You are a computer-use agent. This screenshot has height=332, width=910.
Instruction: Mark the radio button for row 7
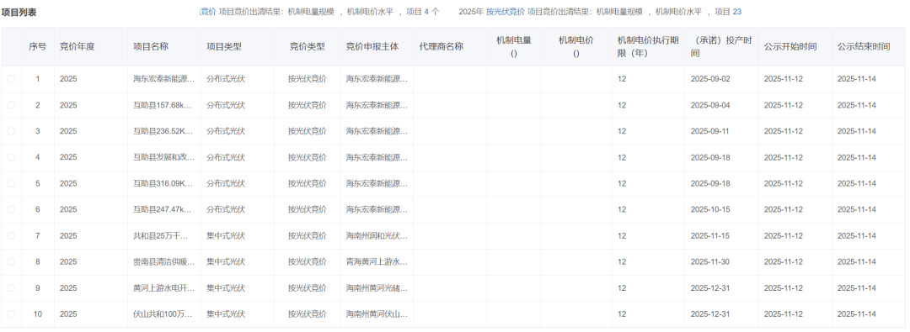(x=11, y=236)
